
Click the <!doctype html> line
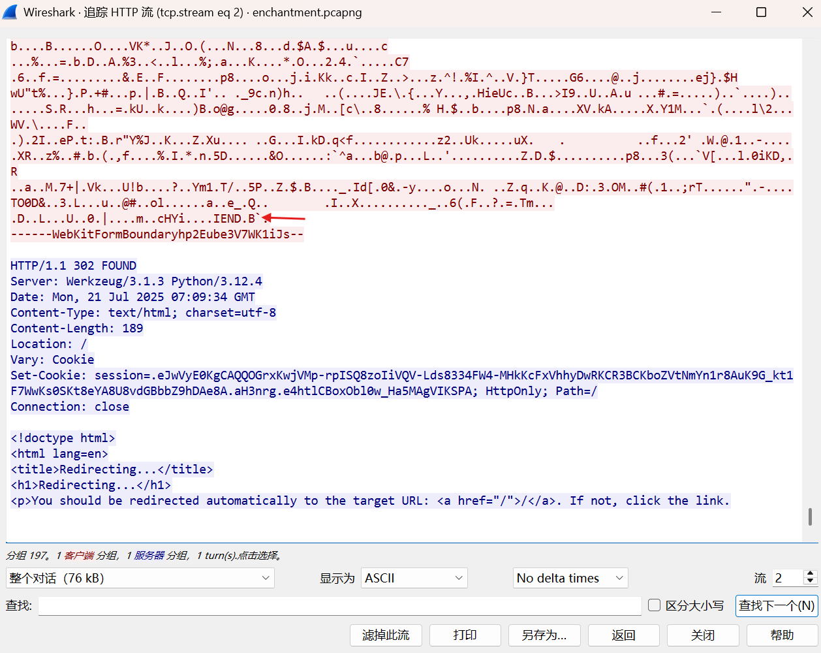(x=63, y=438)
